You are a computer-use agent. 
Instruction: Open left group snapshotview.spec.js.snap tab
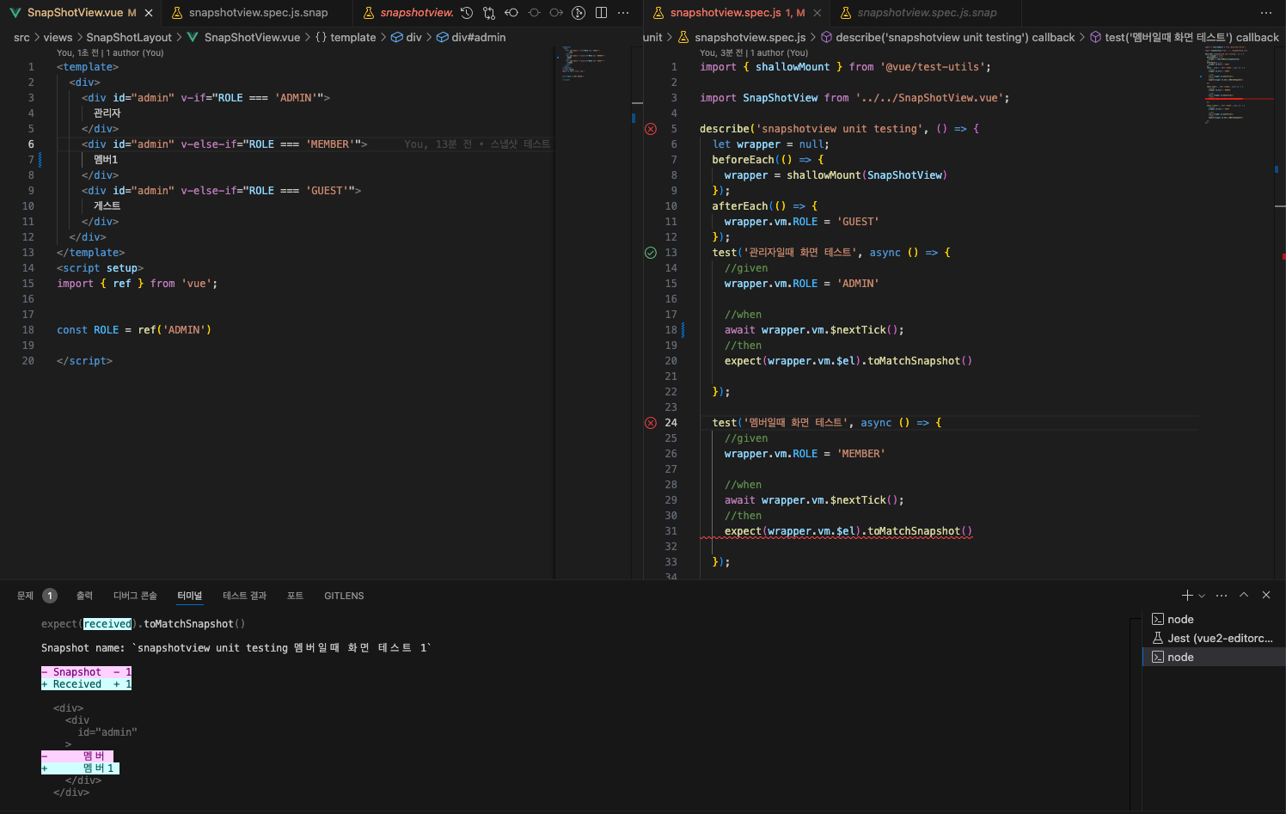[258, 13]
